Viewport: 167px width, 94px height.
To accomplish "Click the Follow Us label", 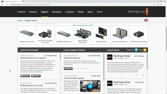I will (x=130, y=50).
